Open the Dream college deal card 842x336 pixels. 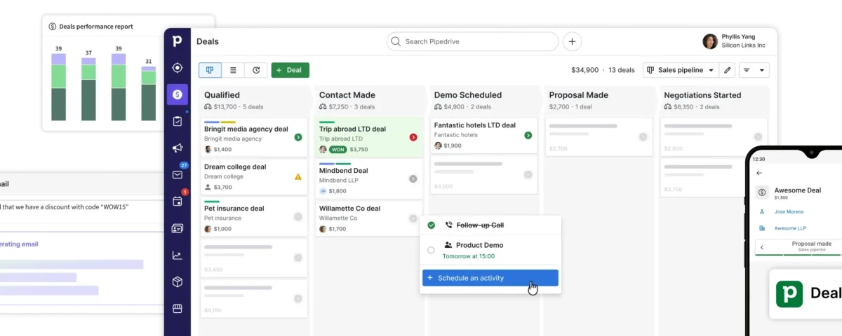click(x=253, y=176)
